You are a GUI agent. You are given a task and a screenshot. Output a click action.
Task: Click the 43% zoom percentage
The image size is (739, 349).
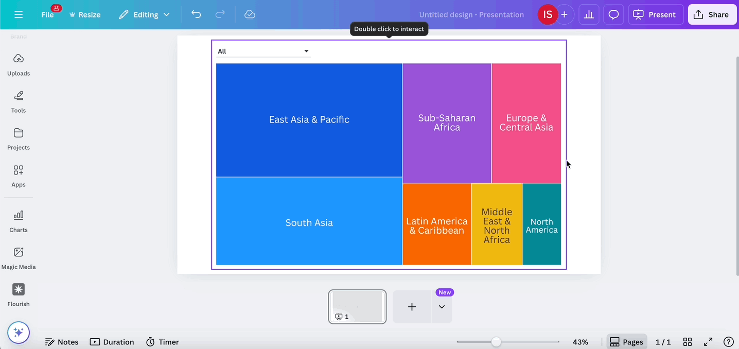580,342
